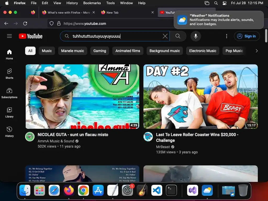The width and height of the screenshot is (268, 201).
Task: Click the tracking protection shield icon
Action: [52, 23]
